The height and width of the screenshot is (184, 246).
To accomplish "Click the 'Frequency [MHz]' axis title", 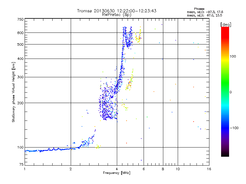I will 117,173.
